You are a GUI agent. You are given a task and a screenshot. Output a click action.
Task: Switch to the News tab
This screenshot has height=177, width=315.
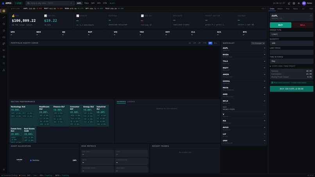click(295, 9)
